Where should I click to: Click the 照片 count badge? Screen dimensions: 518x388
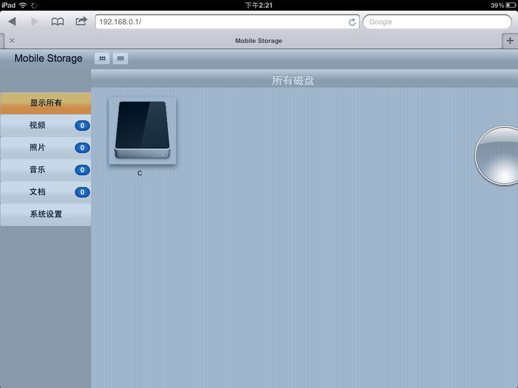coord(82,147)
